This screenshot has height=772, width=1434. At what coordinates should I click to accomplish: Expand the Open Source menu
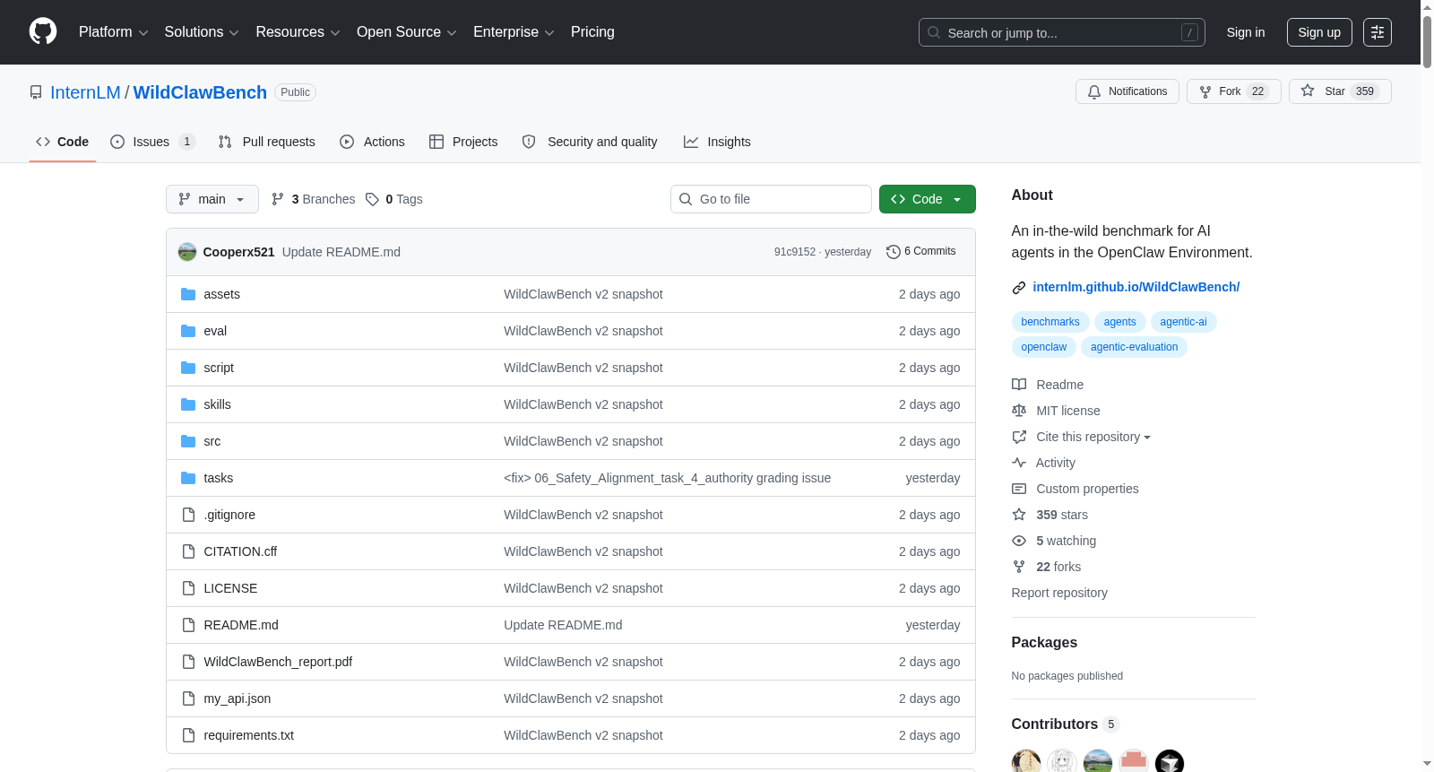[x=407, y=32]
